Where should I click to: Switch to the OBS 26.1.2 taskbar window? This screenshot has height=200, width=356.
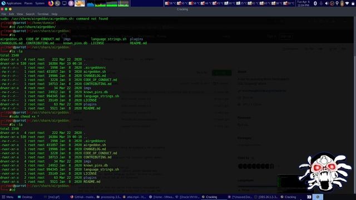click(266, 197)
